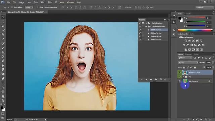Screen dimensions: 215x121
Task: Click the Play button in collapsed panel dock
Action: pos(174,22)
